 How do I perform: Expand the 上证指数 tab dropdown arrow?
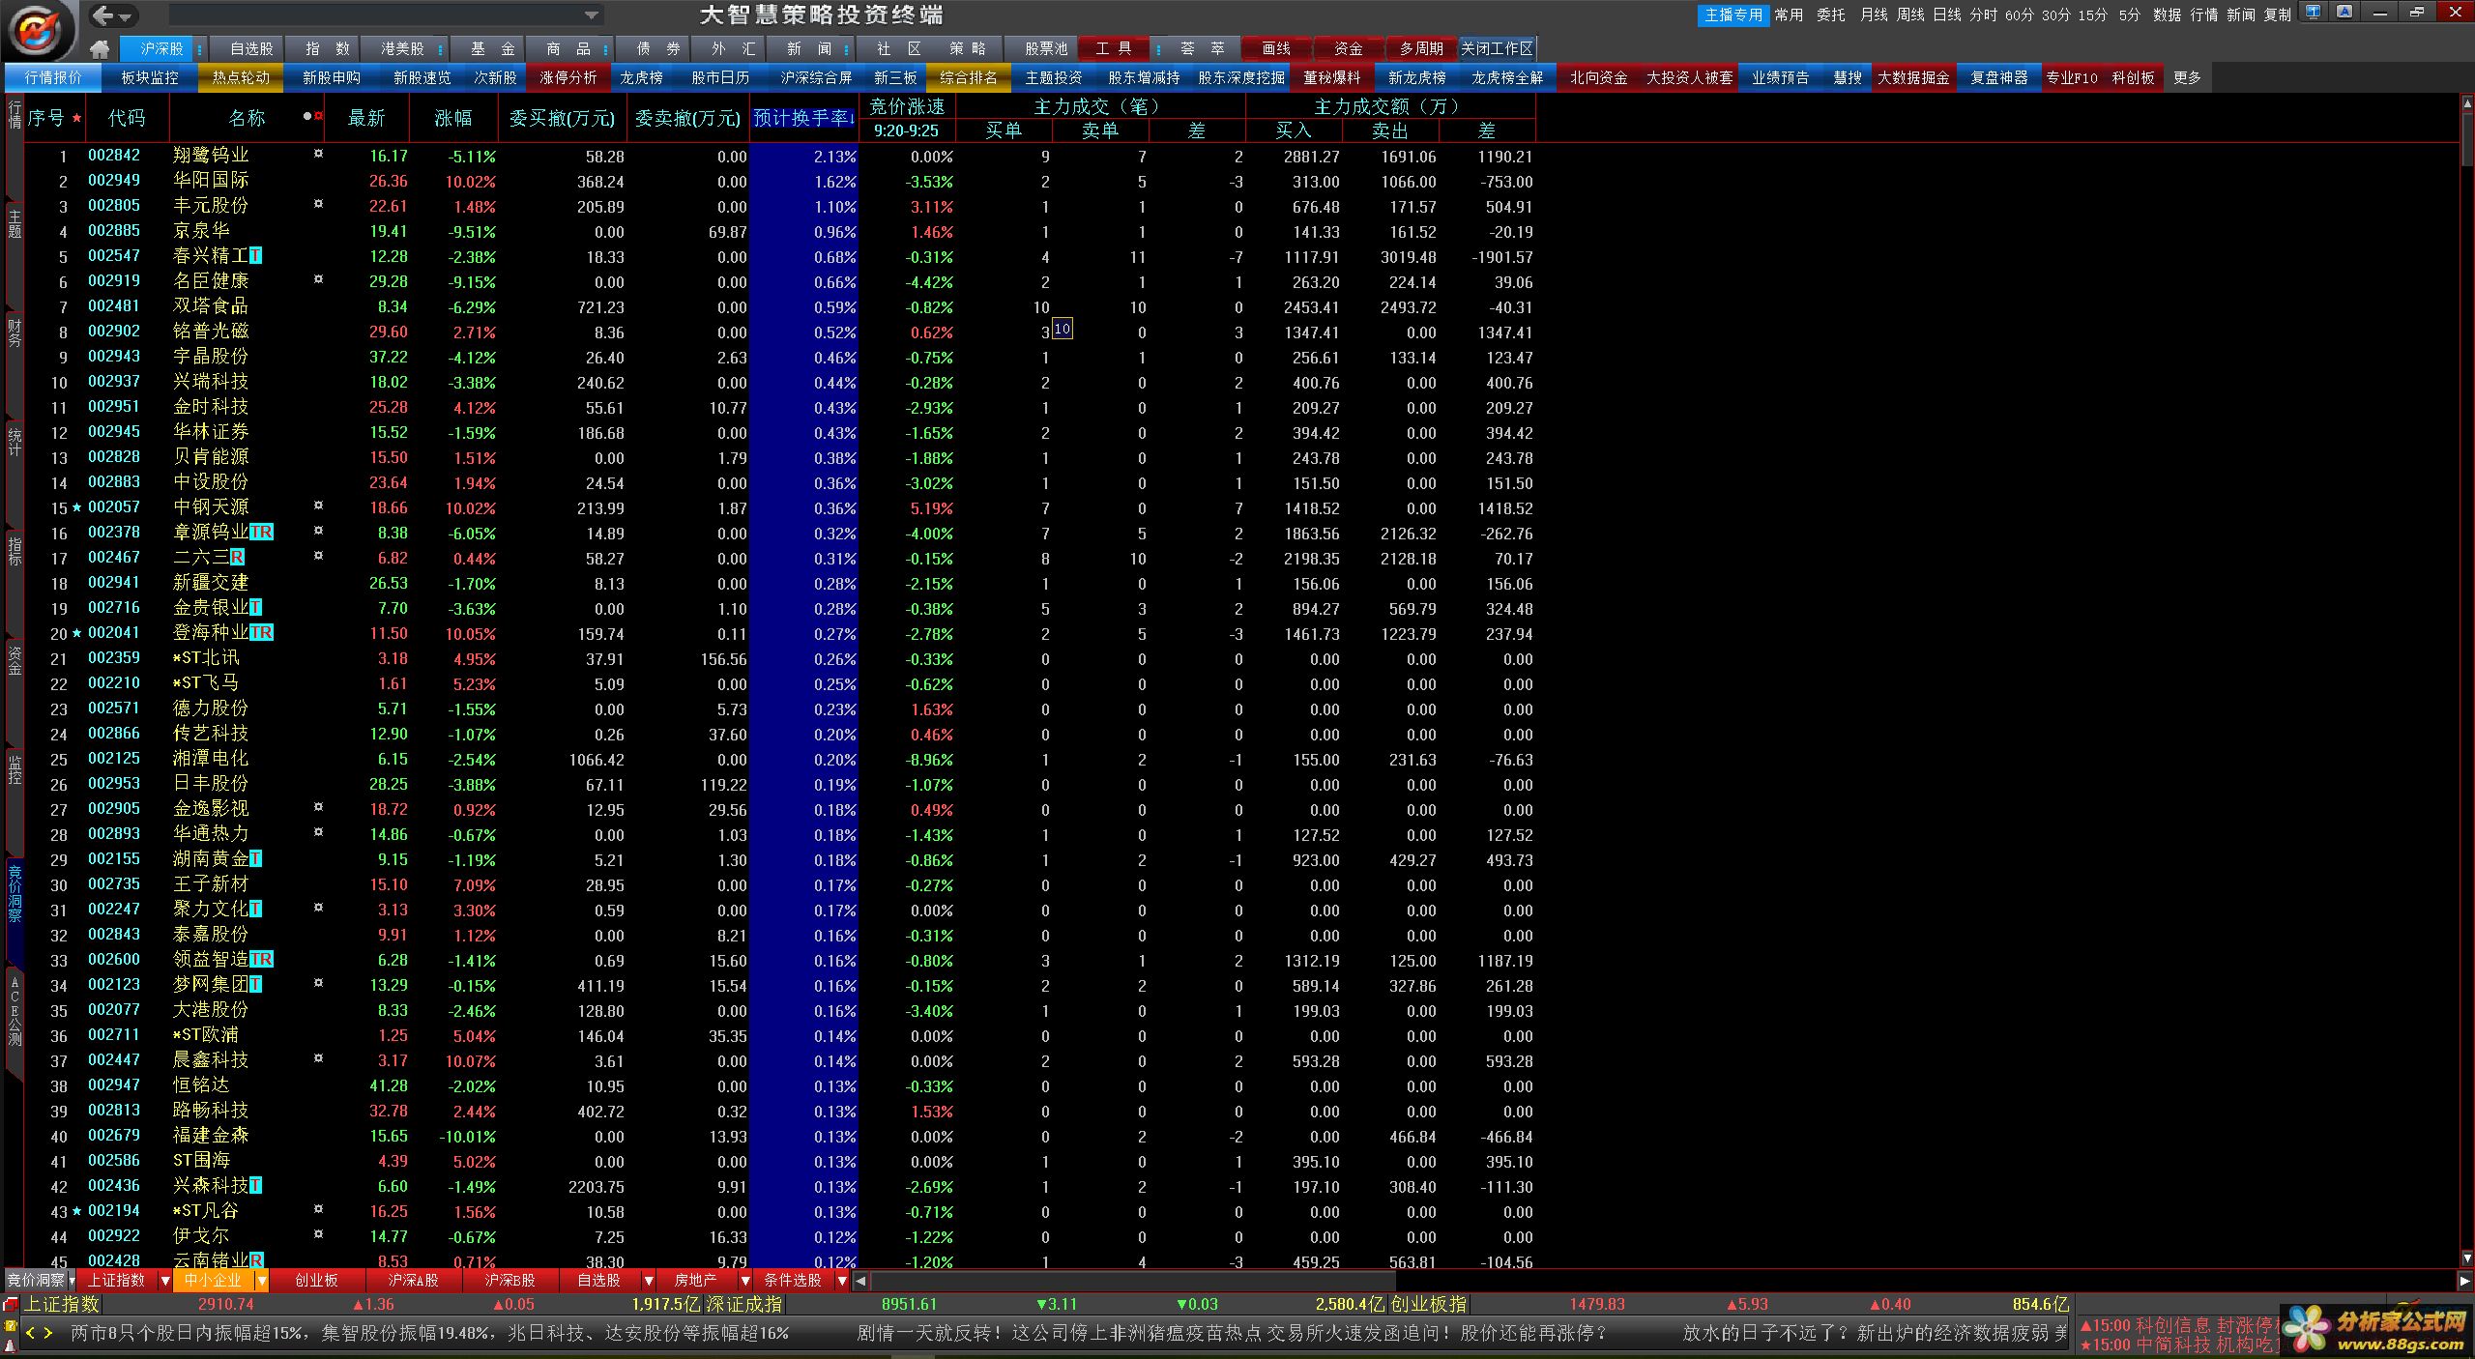tap(165, 1281)
